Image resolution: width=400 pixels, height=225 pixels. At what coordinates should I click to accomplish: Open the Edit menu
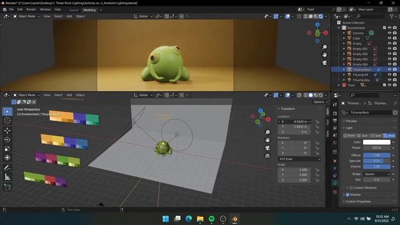click(20, 9)
